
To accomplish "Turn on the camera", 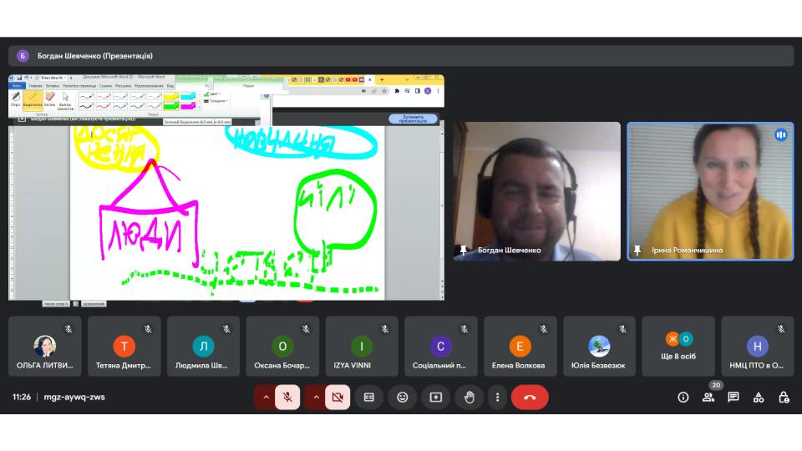I will [x=338, y=398].
